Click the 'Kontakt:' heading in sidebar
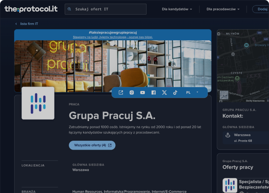Image resolution: width=269 pixels, height=193 pixels. pos(233,116)
